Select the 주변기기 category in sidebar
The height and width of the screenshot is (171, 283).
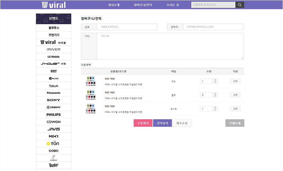[x=54, y=35]
